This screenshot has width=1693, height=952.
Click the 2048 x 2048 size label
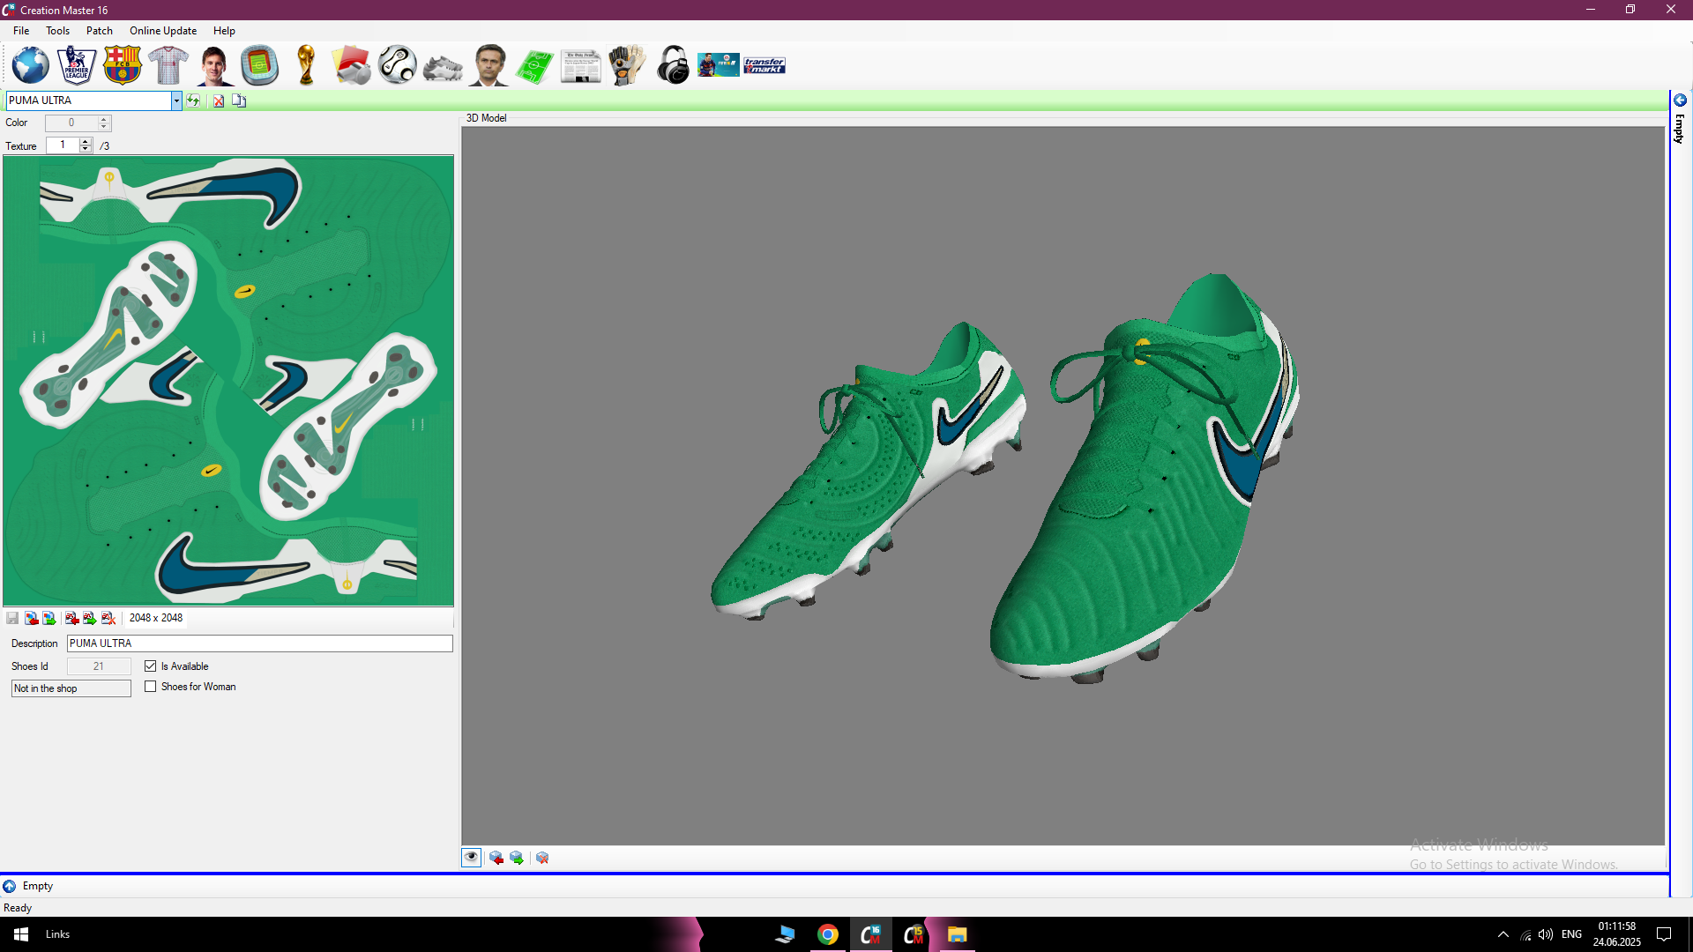pos(156,618)
